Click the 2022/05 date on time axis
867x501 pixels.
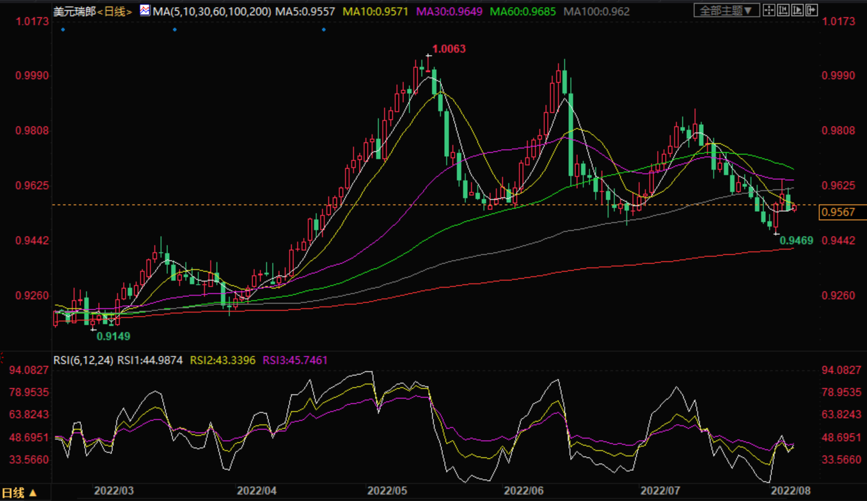[x=387, y=491]
